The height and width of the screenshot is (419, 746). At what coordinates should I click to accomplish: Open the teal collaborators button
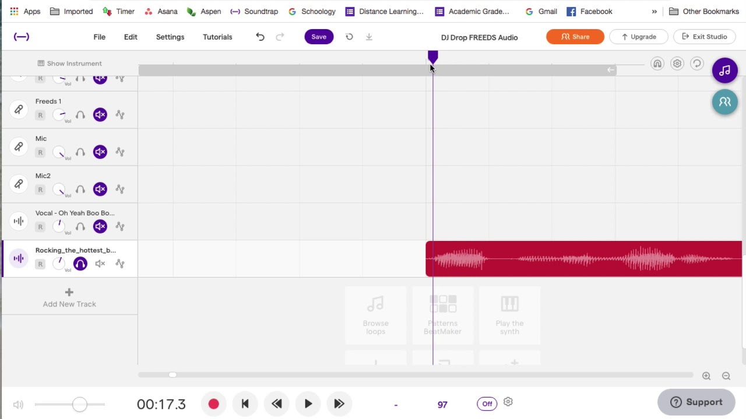pos(725,102)
